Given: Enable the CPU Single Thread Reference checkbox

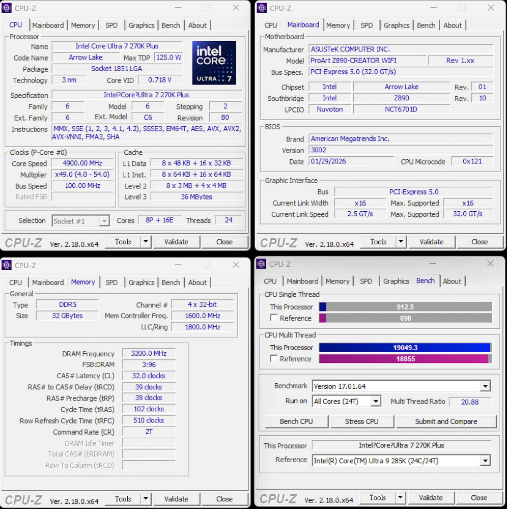Looking at the screenshot, I should pos(274,318).
